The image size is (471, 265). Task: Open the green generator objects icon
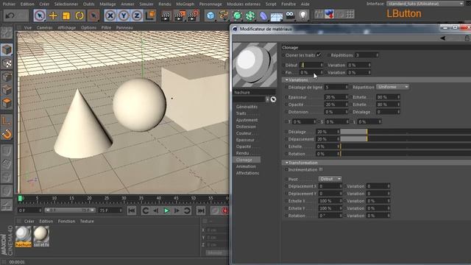pos(237,15)
